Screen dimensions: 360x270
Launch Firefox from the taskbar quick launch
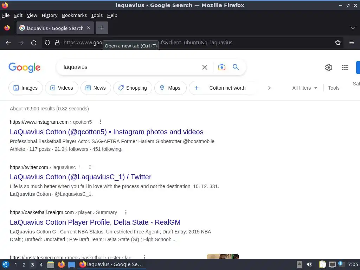pyautogui.click(x=61, y=264)
